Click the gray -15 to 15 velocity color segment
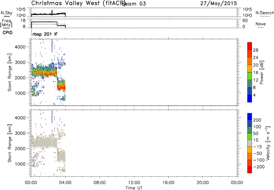The height and width of the screenshot is (190, 274). [250, 143]
